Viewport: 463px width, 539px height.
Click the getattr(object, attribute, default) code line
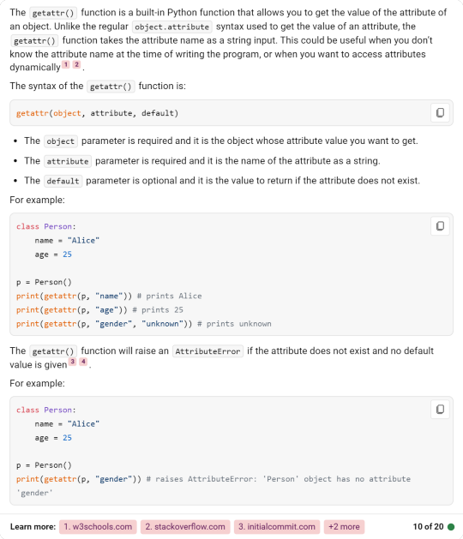98,113
